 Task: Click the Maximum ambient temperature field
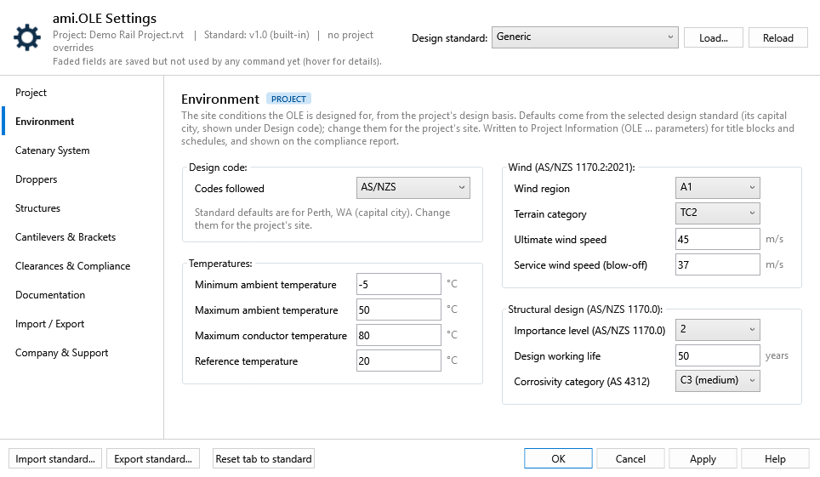tap(398, 309)
